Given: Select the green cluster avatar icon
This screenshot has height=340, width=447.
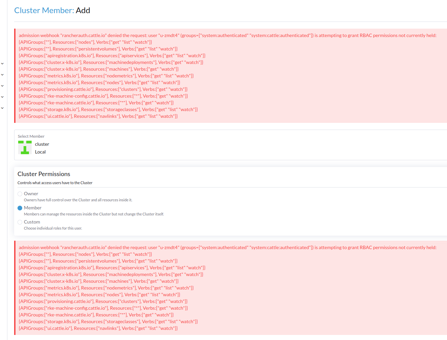Looking at the screenshot, I should [x=24, y=147].
